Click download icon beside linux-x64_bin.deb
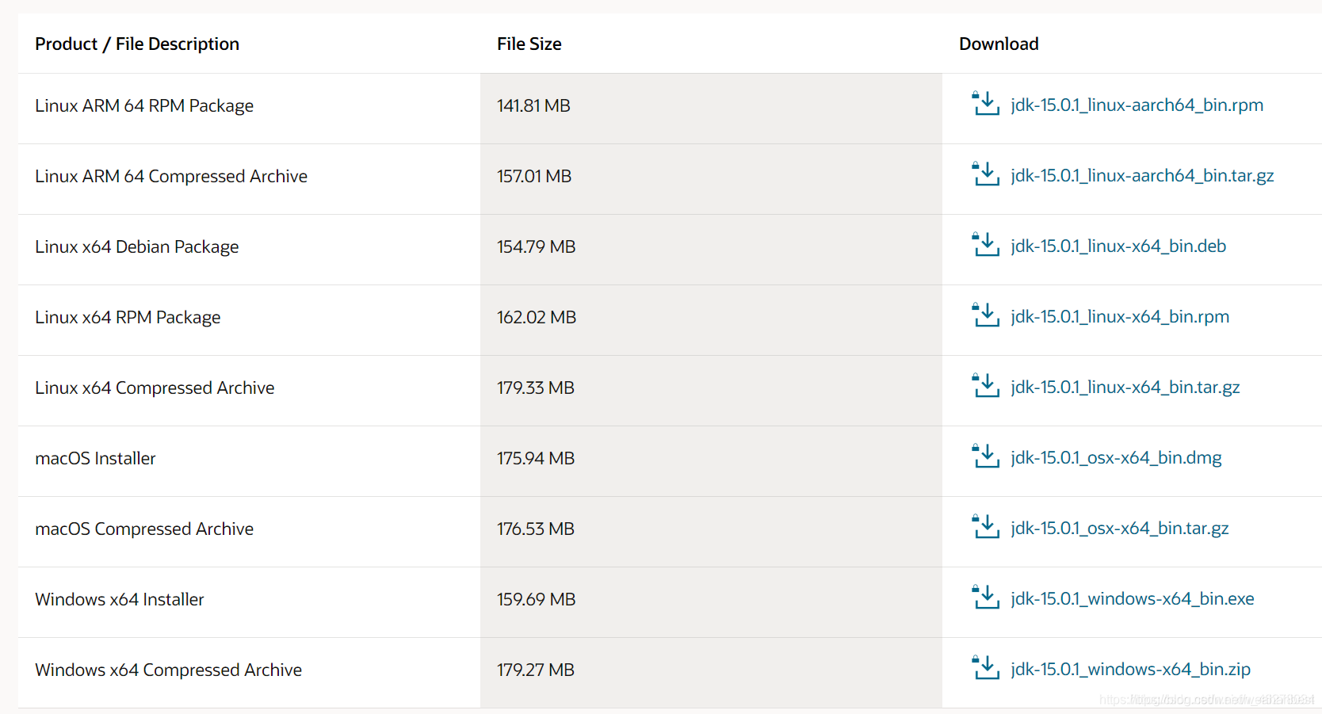Screen dimensions: 1322x714 click(x=985, y=245)
